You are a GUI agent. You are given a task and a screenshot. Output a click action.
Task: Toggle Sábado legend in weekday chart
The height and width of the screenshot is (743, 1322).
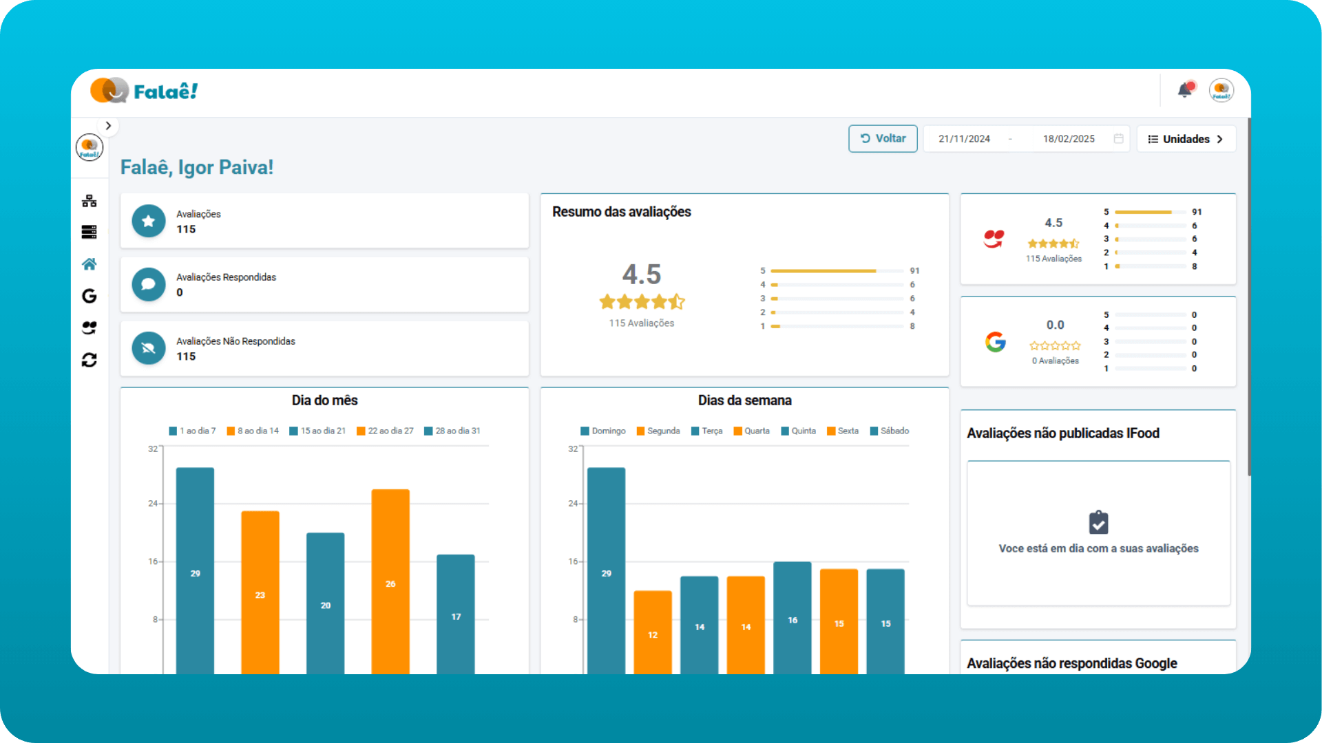coord(890,431)
